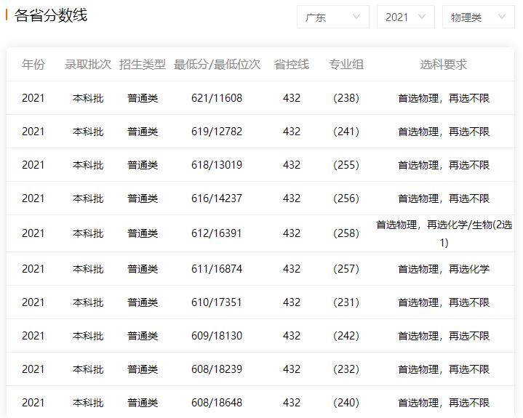Open the 物理类 subject type dropdown

pos(478,17)
